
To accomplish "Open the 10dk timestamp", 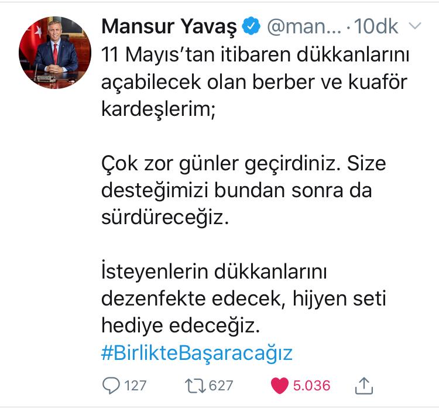I will pos(376,26).
